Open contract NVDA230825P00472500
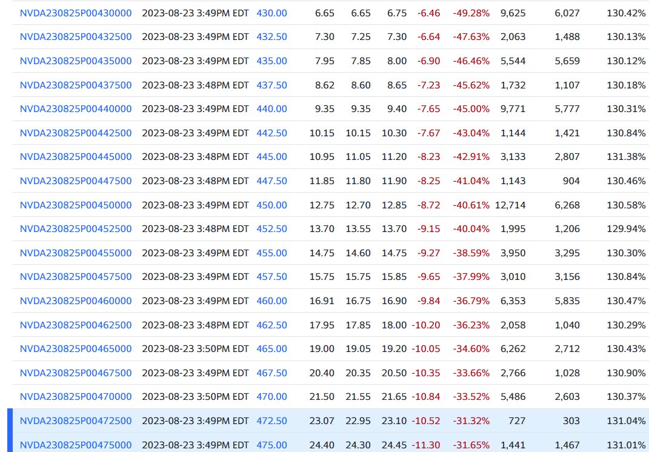This screenshot has height=452, width=649. click(76, 420)
